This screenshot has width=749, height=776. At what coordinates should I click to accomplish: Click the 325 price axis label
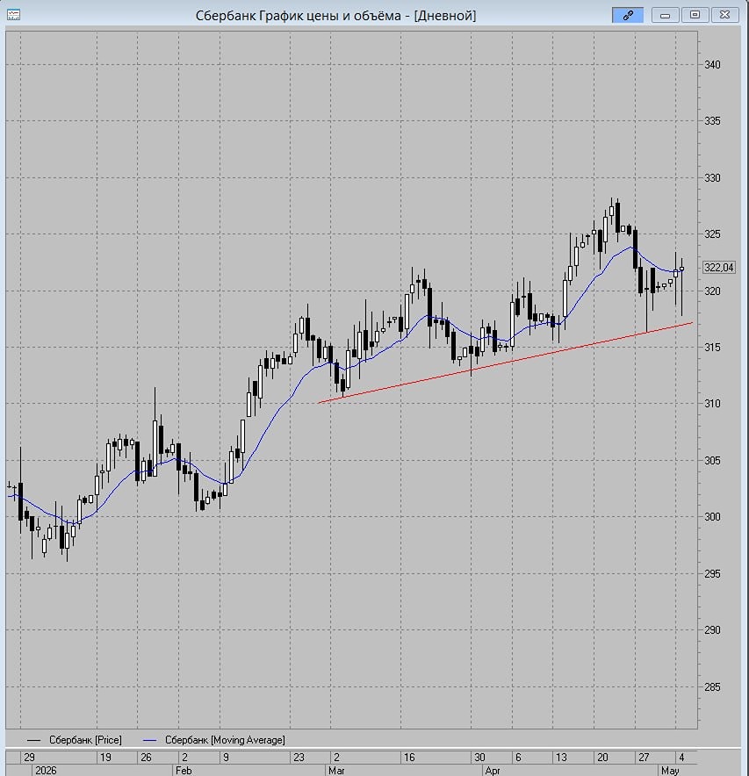(712, 234)
